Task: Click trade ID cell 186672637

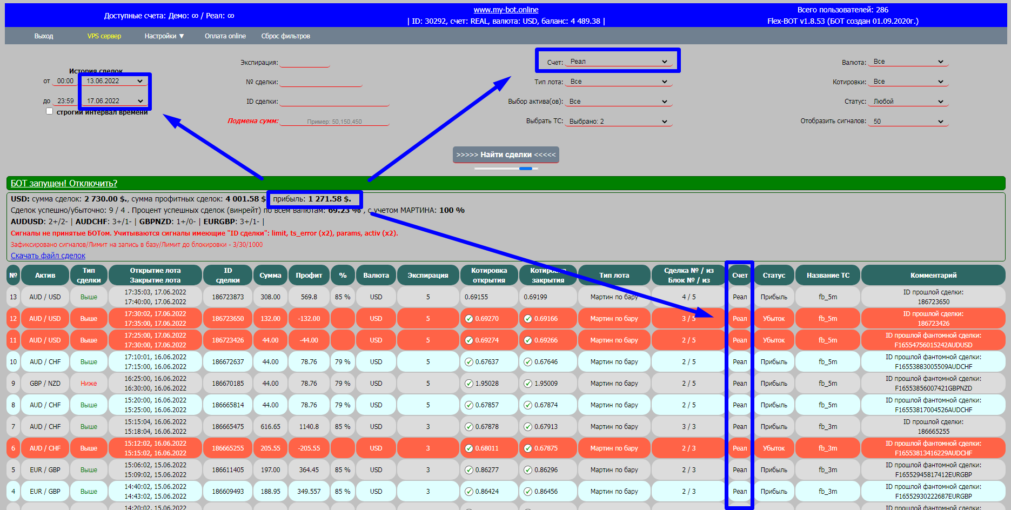Action: tap(227, 362)
